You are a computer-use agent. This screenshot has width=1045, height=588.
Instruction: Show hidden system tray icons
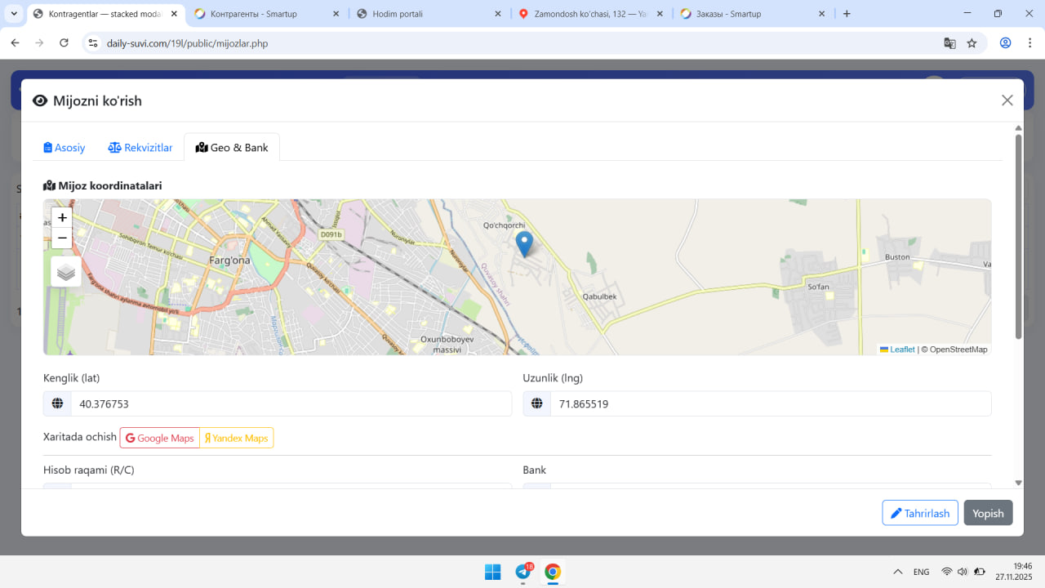point(897,572)
